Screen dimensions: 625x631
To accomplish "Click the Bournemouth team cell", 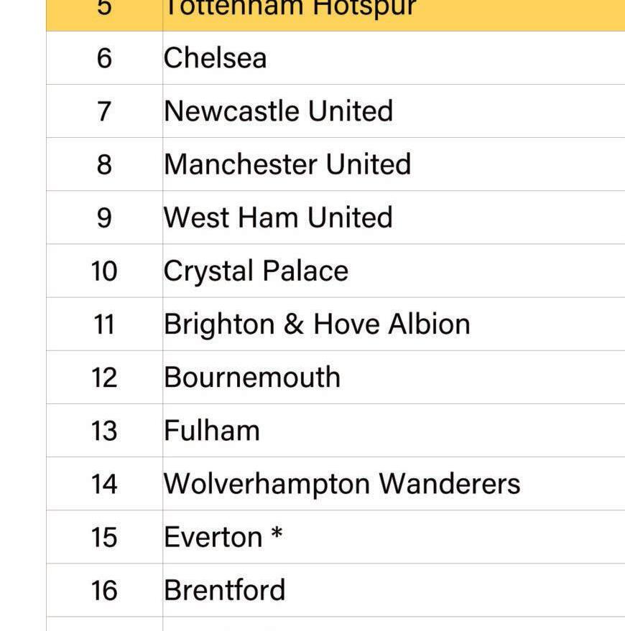I will pos(251,377).
